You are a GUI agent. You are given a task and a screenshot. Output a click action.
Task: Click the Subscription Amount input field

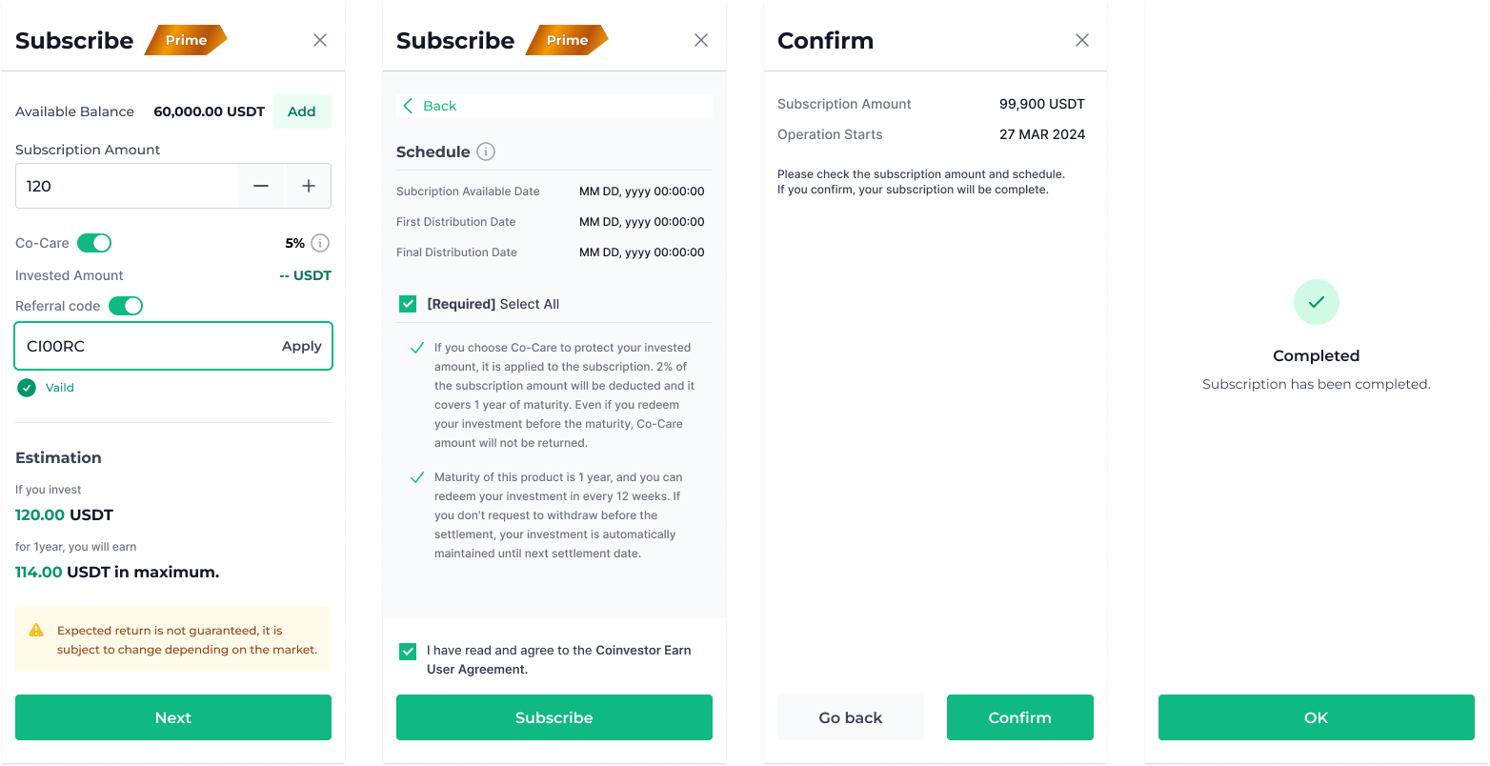127,186
